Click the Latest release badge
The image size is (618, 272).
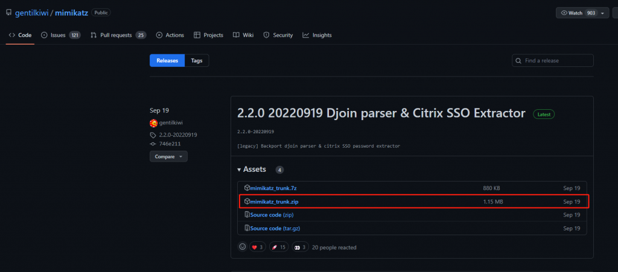[544, 114]
